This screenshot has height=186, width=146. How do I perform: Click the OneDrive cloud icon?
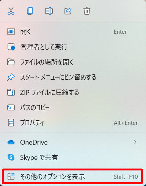[11, 142]
